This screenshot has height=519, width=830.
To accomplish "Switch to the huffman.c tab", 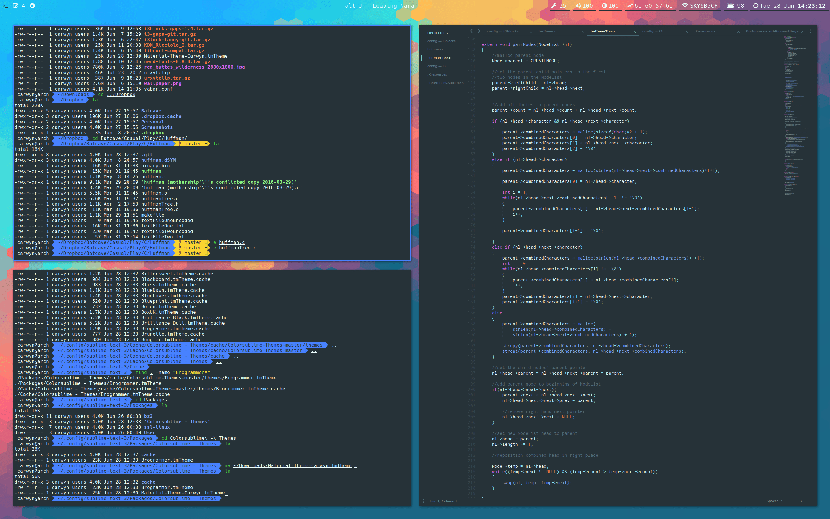I will point(547,31).
